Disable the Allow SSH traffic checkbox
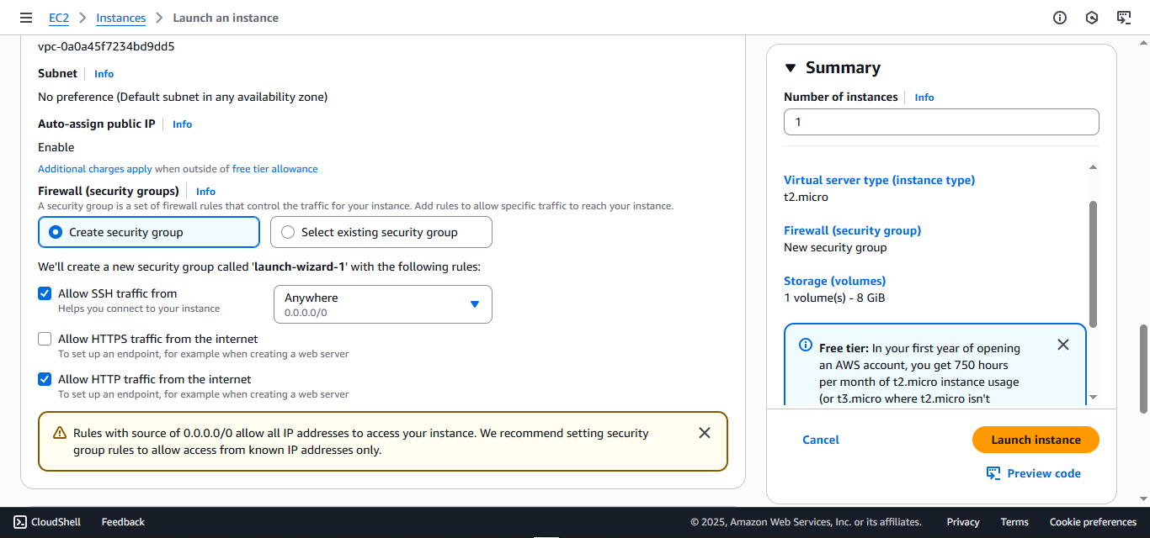The height and width of the screenshot is (538, 1150). 45,293
